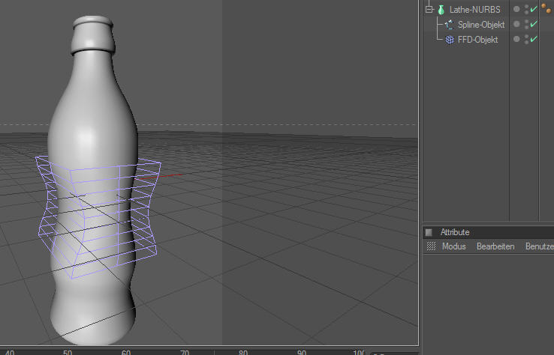The width and height of the screenshot is (554, 355).
Task: Click the green Lathe-NURBS vase icon
Action: pyautogui.click(x=441, y=10)
